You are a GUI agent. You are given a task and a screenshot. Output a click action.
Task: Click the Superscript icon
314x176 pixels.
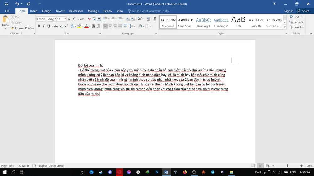tap(66, 26)
